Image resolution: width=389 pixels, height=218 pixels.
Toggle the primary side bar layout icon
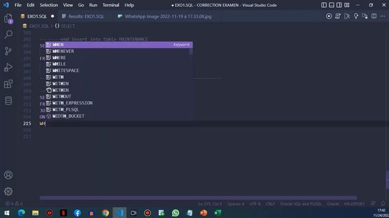(x=324, y=5)
